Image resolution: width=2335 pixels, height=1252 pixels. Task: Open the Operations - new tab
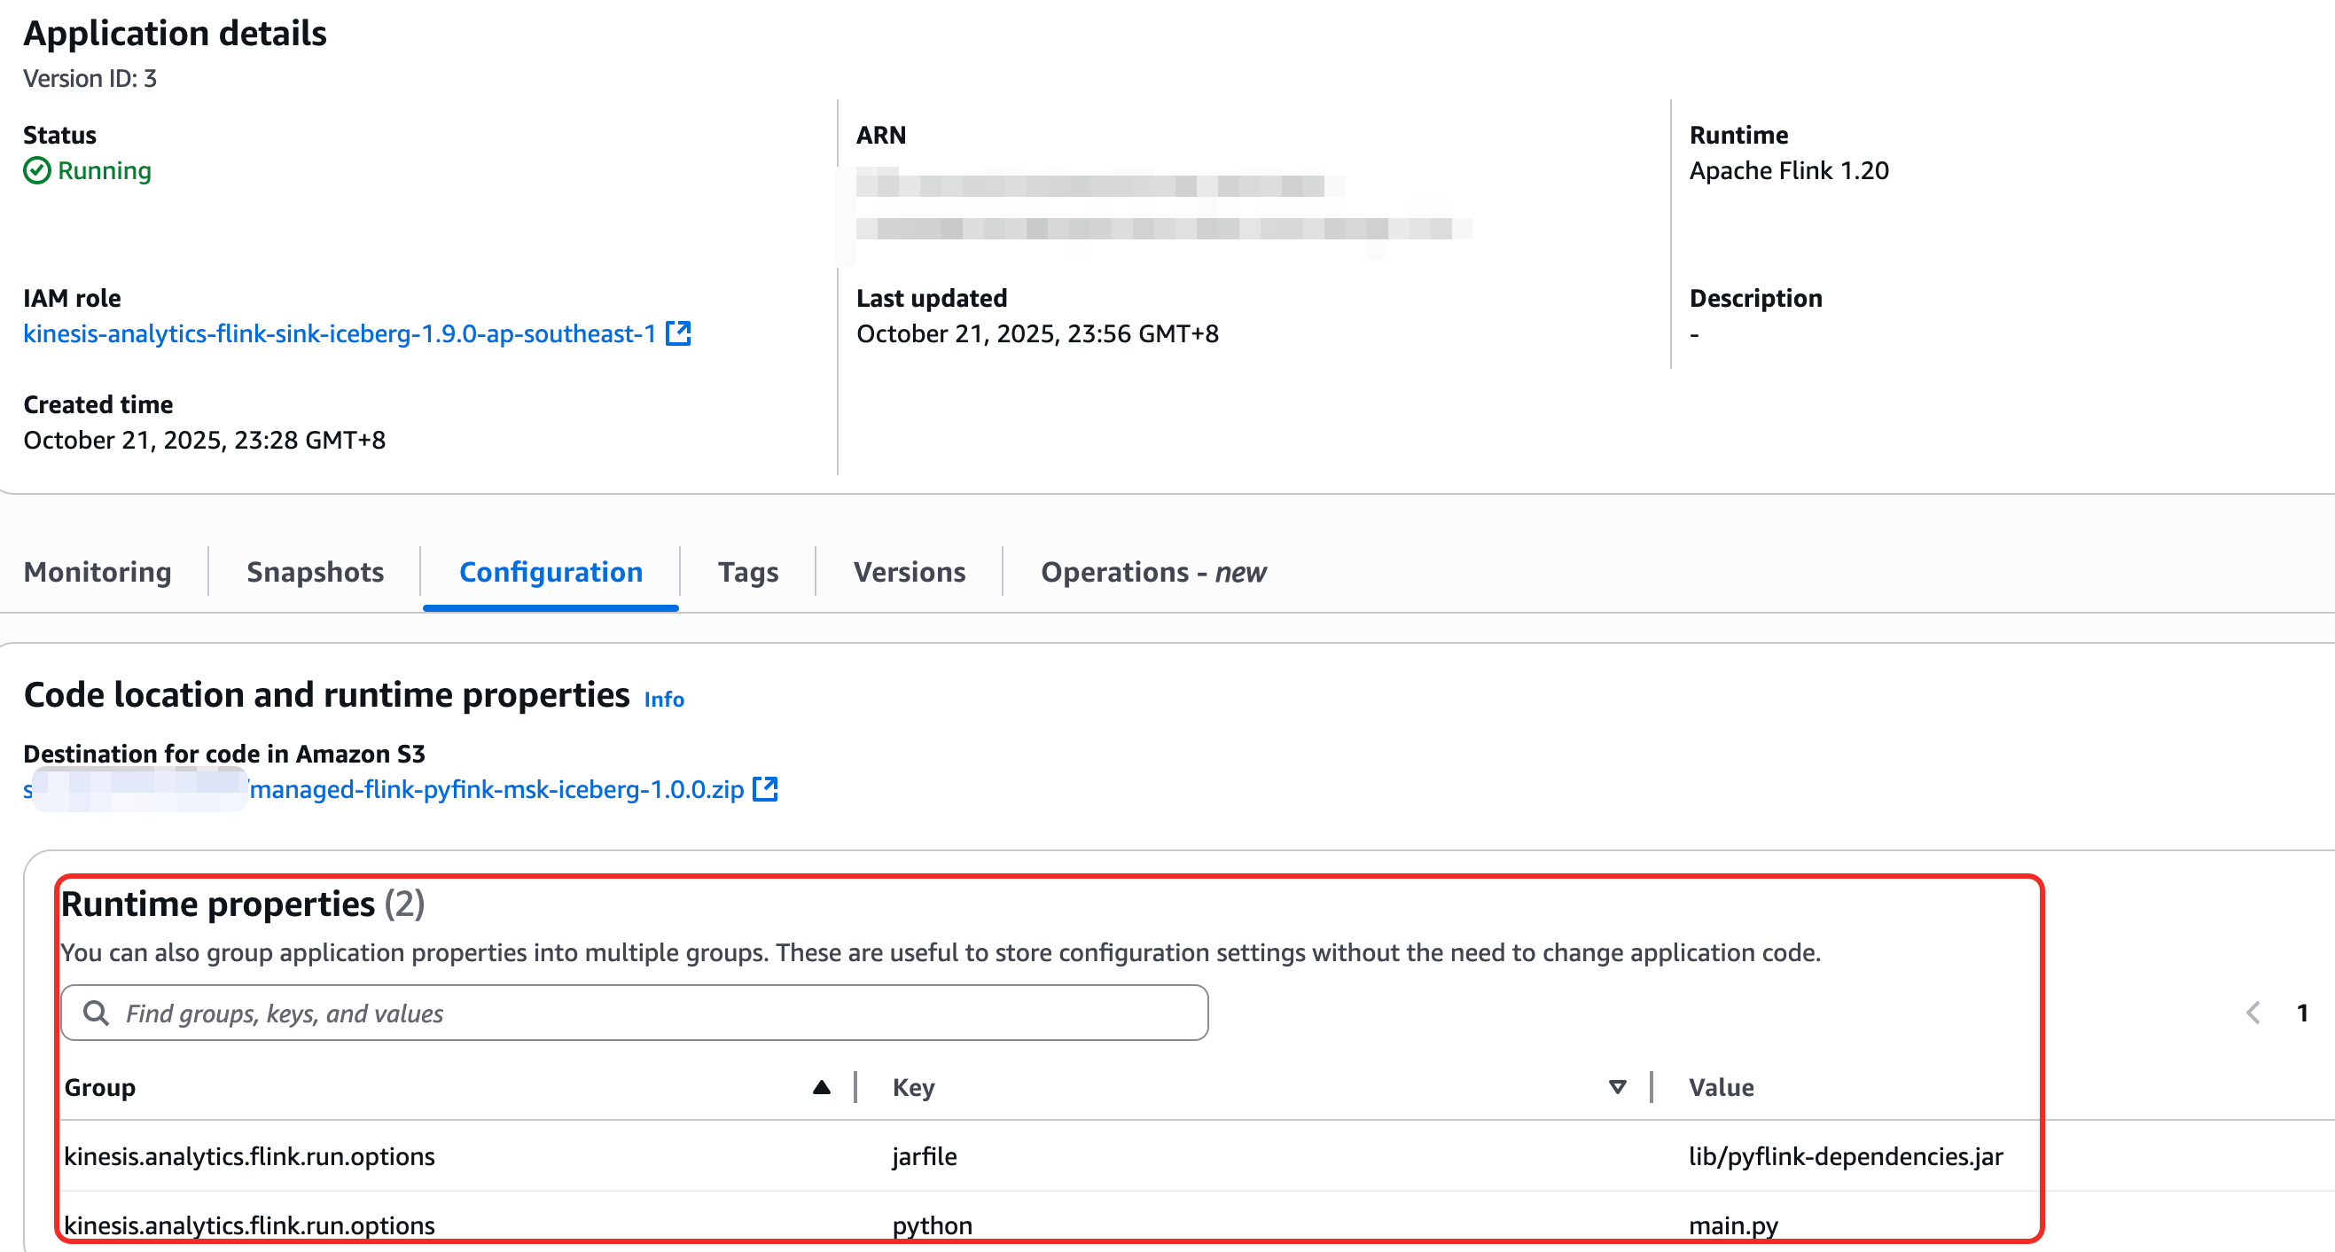(1153, 572)
